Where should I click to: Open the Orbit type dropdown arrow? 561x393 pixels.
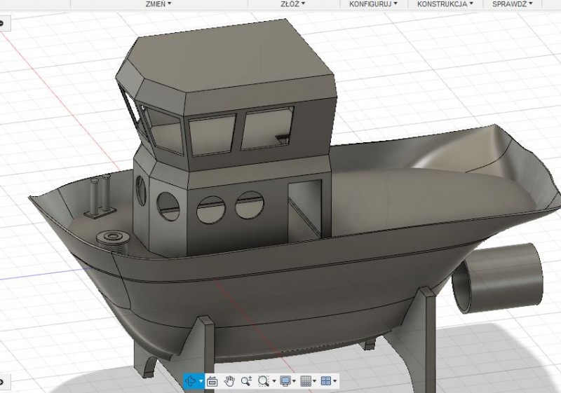point(201,381)
